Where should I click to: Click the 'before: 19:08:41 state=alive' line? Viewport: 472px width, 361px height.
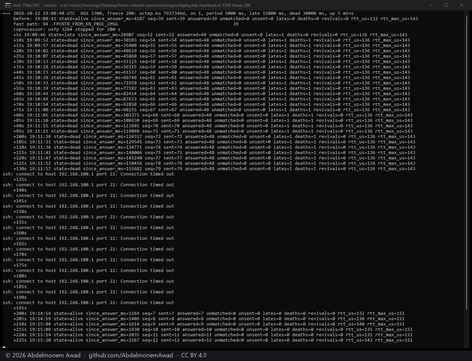(x=216, y=19)
